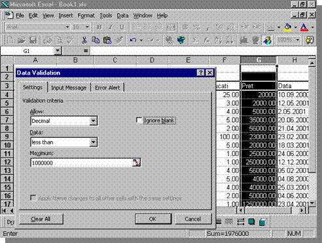322x243 pixels.
Task: Open the Office Assistant help icon
Action: tap(309, 40)
